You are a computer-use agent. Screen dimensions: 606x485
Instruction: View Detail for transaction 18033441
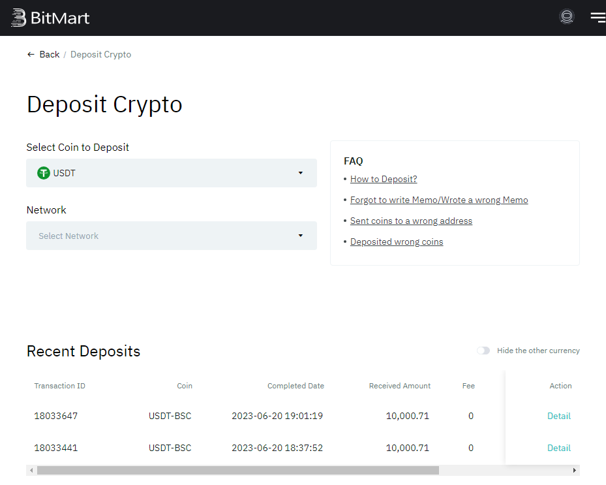coord(559,448)
